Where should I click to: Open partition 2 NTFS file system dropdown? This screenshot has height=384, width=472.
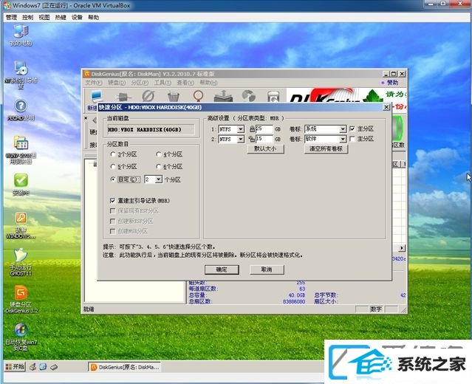[x=241, y=140]
